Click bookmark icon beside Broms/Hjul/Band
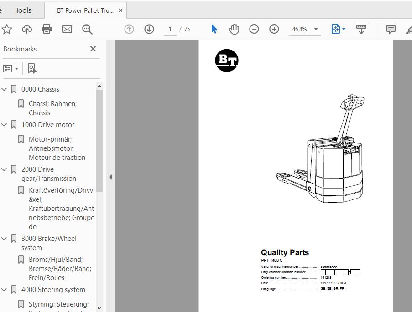The image size is (412, 312). tap(21, 260)
